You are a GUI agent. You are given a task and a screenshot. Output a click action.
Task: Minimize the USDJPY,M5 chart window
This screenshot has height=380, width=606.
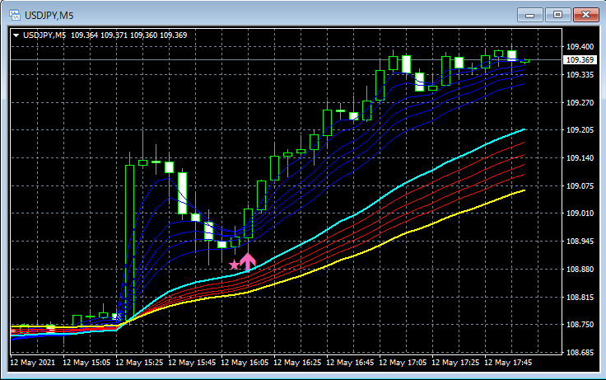(530, 15)
